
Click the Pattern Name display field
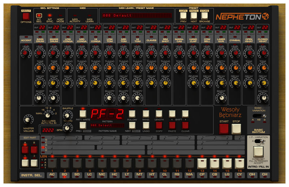[x=107, y=125]
